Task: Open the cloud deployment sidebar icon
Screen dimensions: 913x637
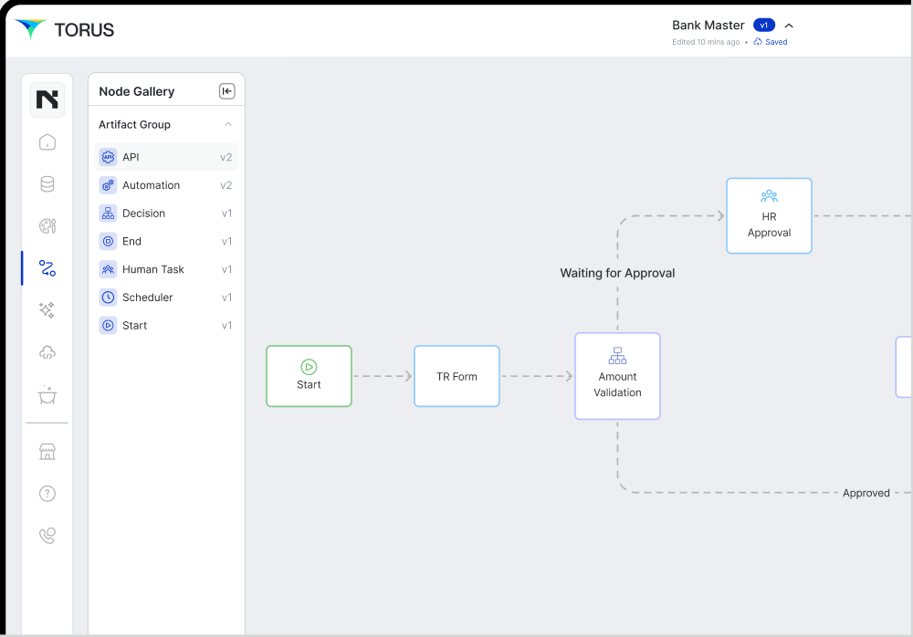Action: [47, 352]
